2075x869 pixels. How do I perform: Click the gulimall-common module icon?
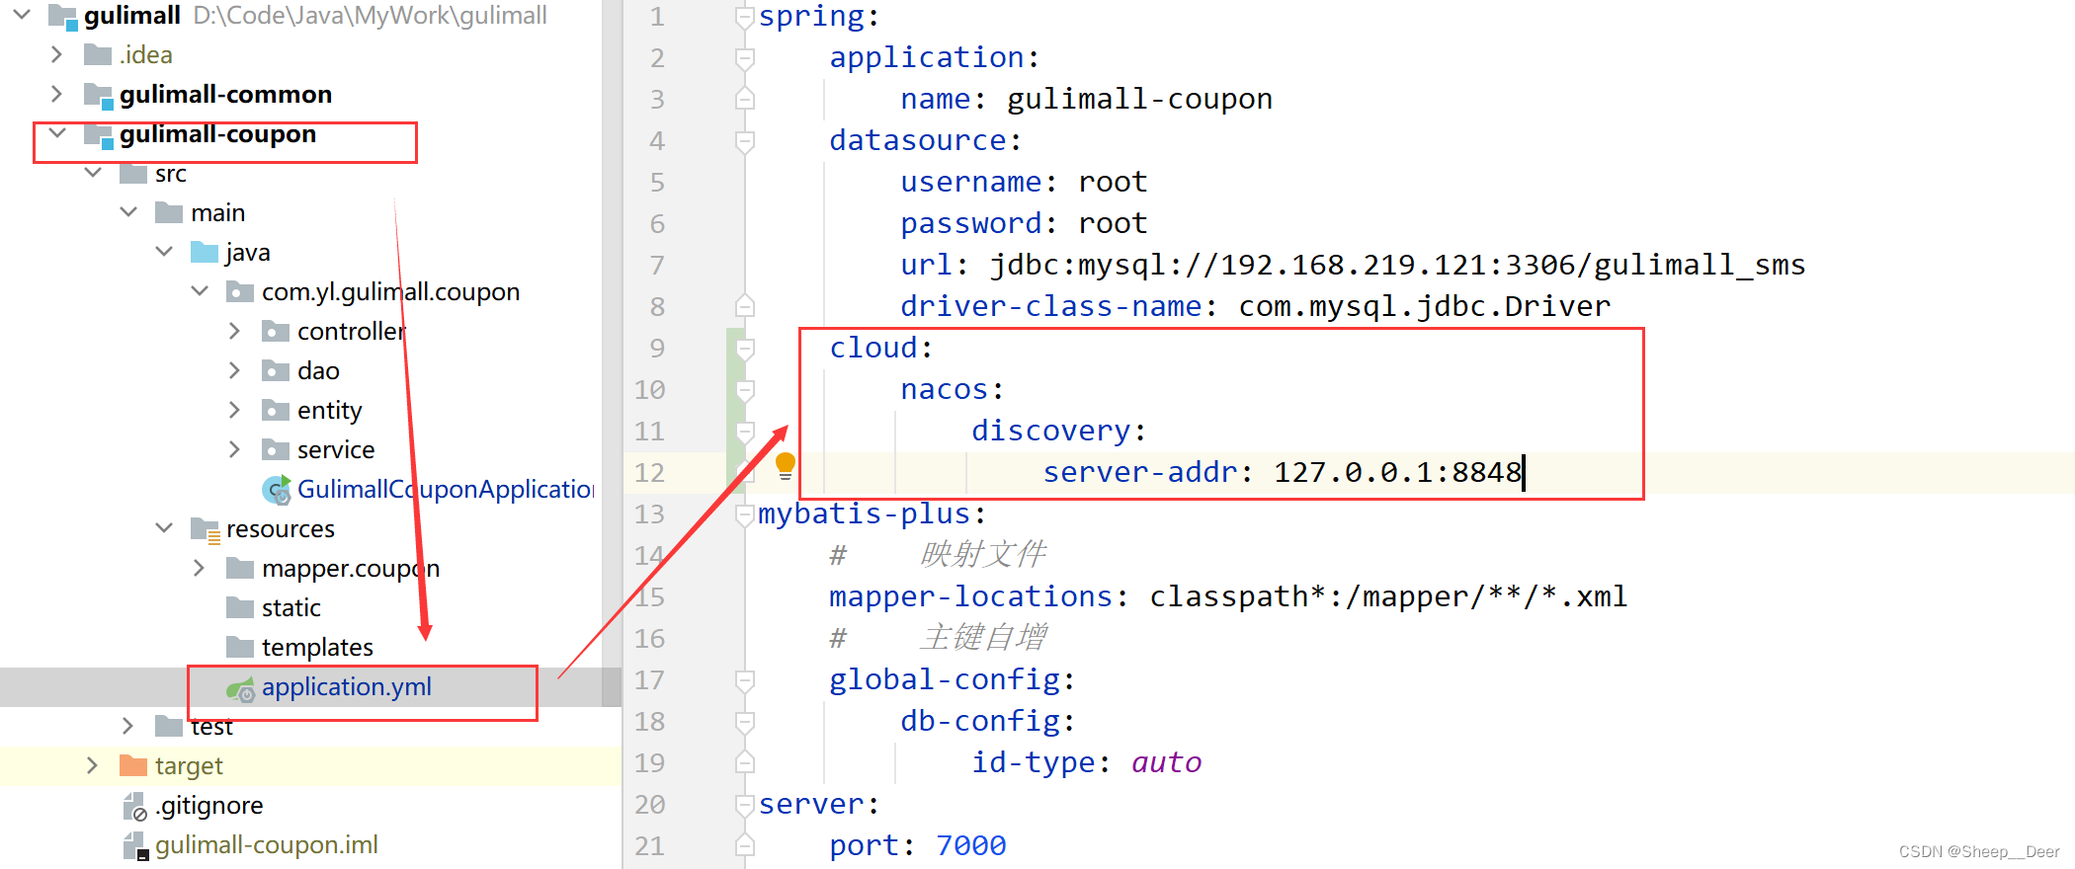tap(98, 95)
